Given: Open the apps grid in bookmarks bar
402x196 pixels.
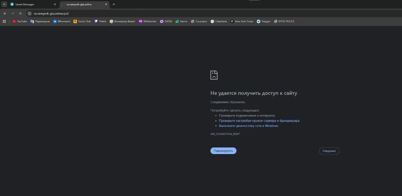Looking at the screenshot, I should [x=4, y=21].
